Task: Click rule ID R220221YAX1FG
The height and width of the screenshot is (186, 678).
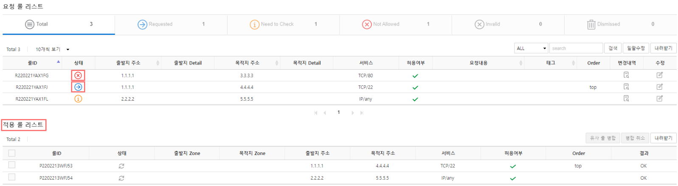Action: click(x=32, y=76)
